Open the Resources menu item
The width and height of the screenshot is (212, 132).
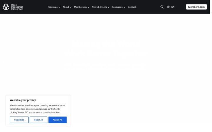pyautogui.click(x=117, y=7)
